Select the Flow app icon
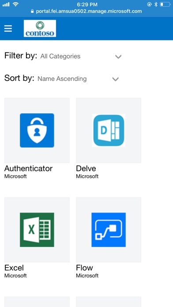173x307 pixels. (109, 230)
